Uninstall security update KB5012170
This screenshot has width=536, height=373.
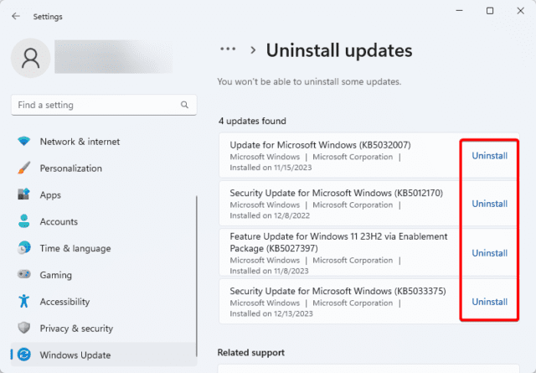(489, 204)
